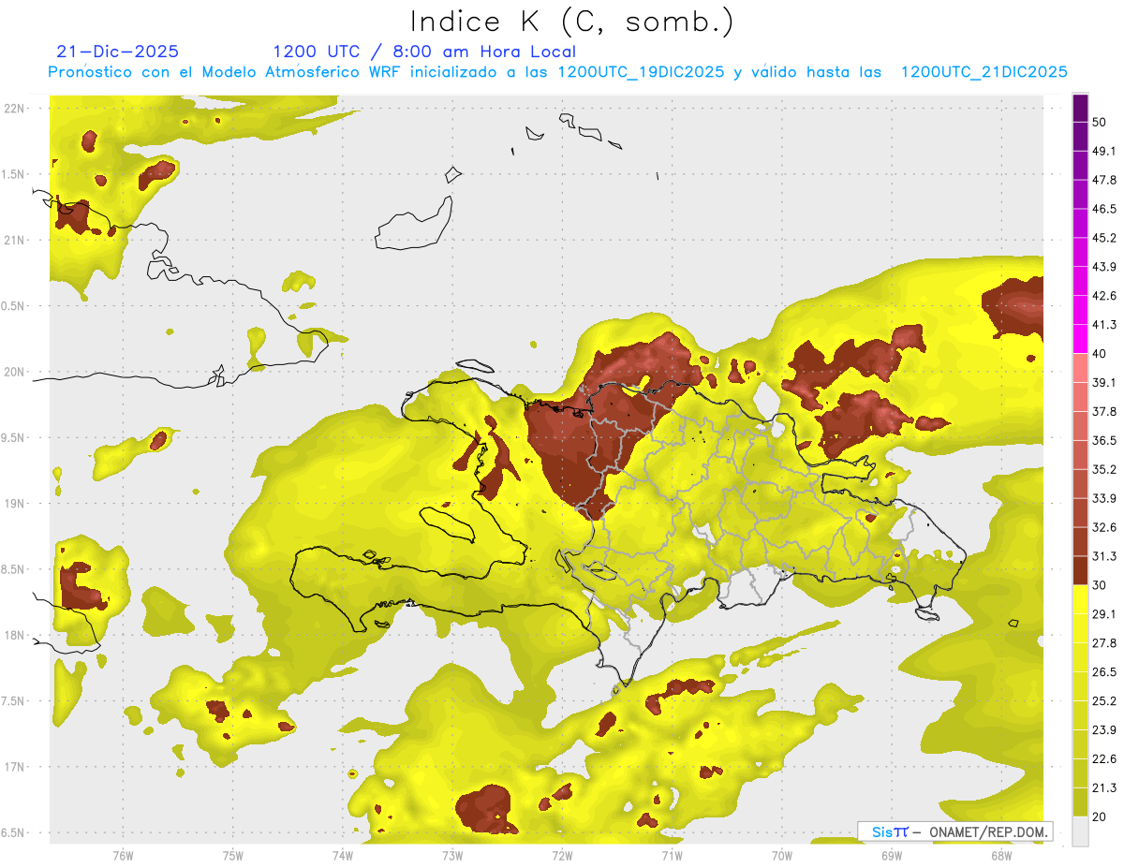Screen dimensions: 1124x868
Task: Select the yellow swatch between 29.1 and 30
Action: pyautogui.click(x=1080, y=599)
